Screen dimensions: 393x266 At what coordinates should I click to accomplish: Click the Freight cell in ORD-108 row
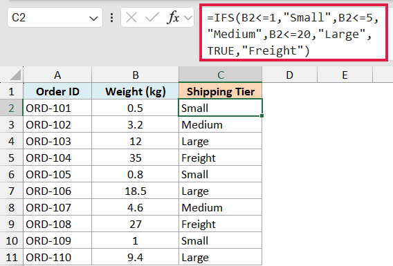[221, 224]
